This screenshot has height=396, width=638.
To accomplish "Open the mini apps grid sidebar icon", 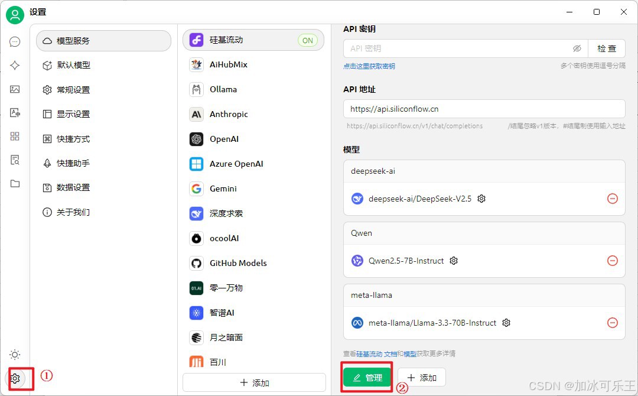I will tap(15, 137).
